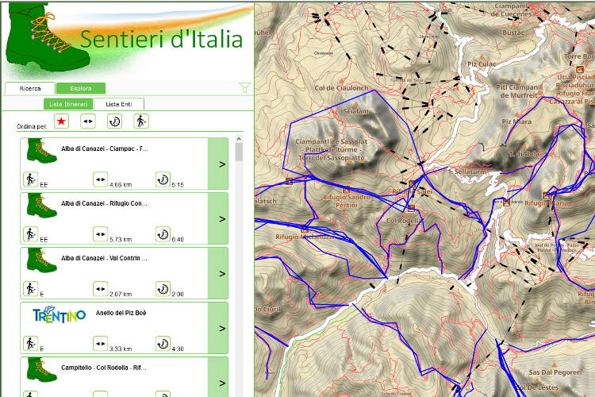Click Utia Pisciadù hut marker on map
Image resolution: width=595 pixels, height=397 pixels.
click(580, 70)
